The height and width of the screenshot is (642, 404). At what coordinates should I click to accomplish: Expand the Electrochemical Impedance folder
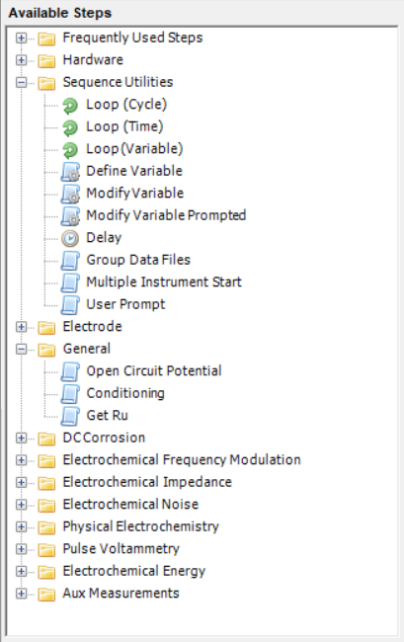click(21, 482)
